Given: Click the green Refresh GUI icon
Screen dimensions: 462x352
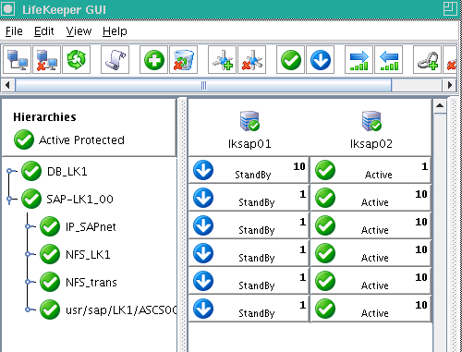Looking at the screenshot, I should pyautogui.click(x=76, y=60).
